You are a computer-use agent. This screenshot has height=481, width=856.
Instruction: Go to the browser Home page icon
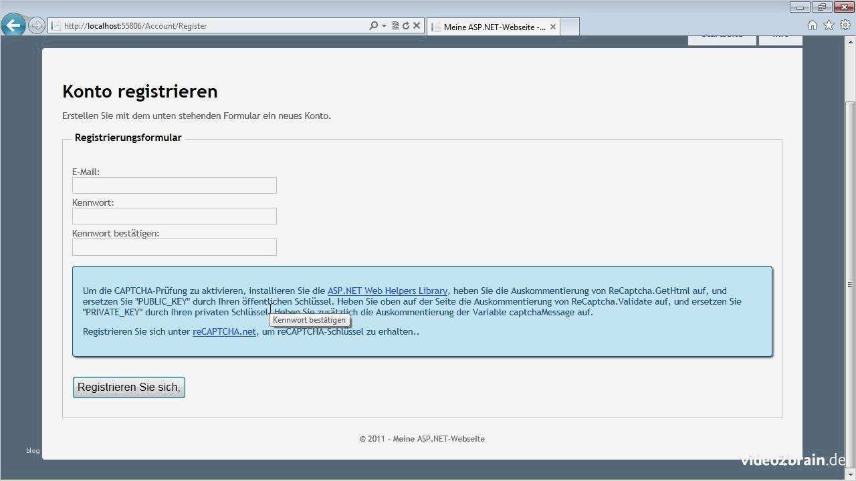click(813, 25)
